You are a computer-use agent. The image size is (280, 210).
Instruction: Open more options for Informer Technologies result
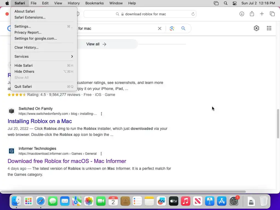click(101, 154)
